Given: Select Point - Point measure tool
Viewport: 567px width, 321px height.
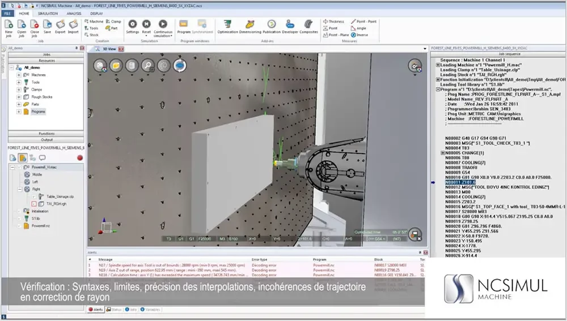Looking at the screenshot, I should 364,22.
